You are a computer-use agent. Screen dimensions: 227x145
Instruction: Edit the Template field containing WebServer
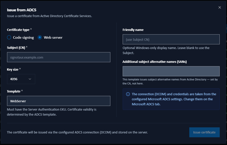[59, 101]
